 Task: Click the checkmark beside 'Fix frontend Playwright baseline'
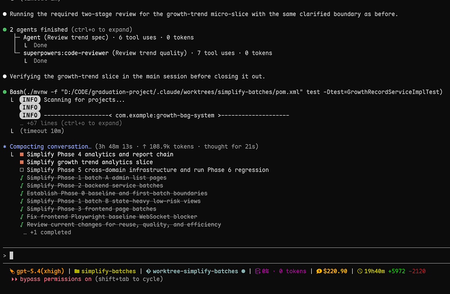(x=22, y=217)
